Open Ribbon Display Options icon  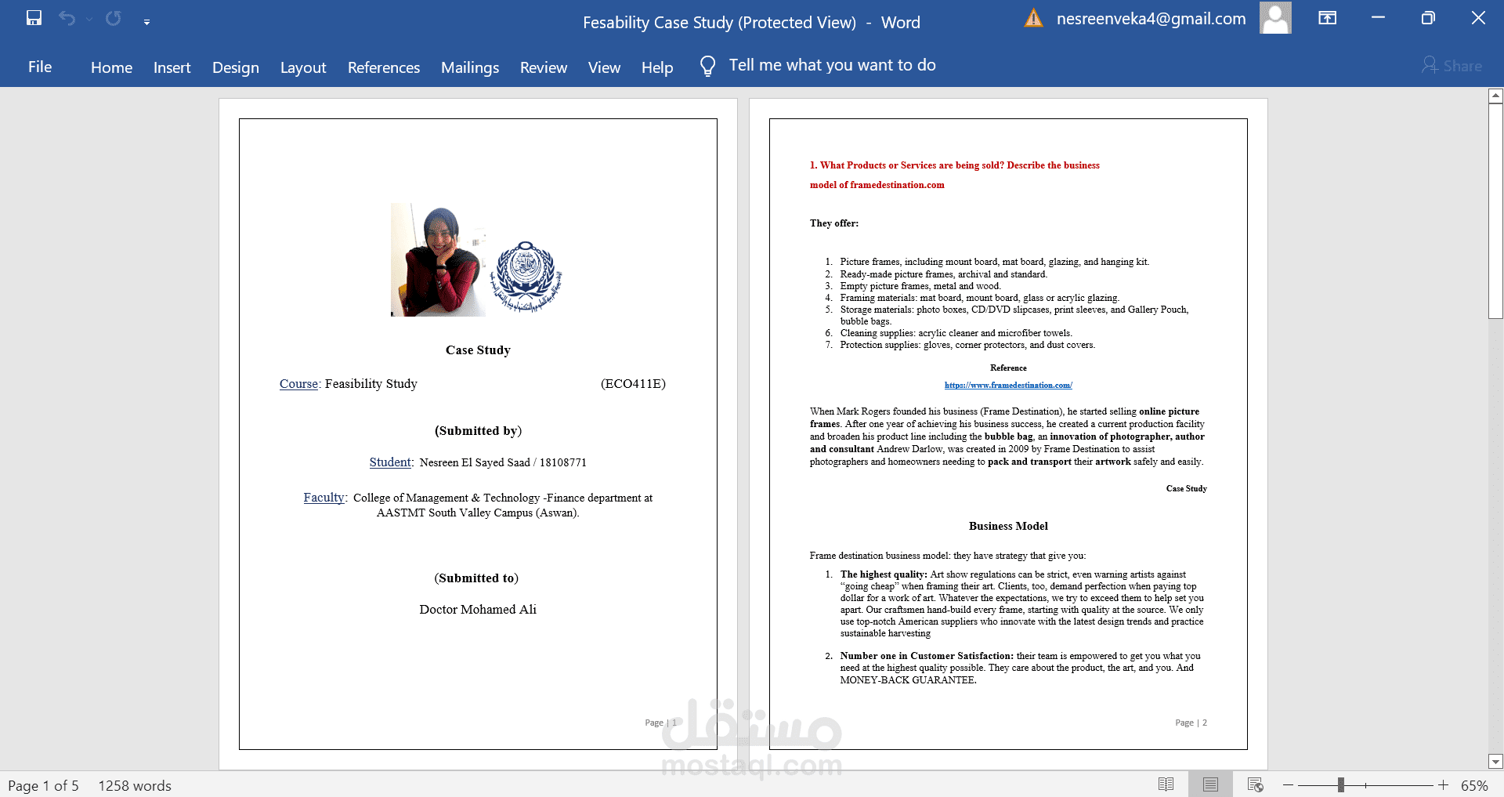tap(1327, 18)
